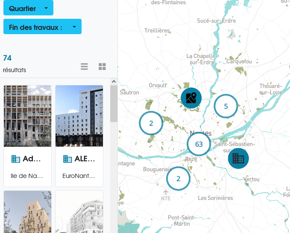
Task: Open the Ad... project title
Action: pyautogui.click(x=32, y=159)
